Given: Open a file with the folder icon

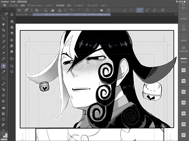Looking at the screenshot, I should click(x=53, y=10).
